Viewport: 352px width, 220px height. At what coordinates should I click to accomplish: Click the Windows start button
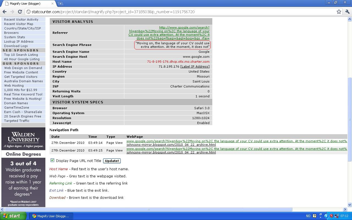click(x=13, y=216)
